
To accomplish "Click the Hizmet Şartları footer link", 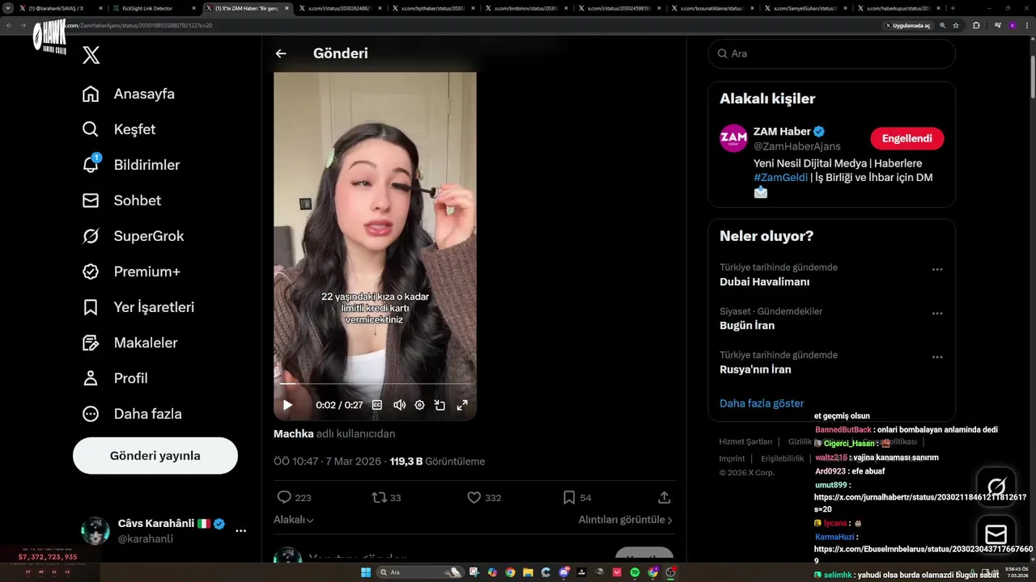I will 745,441.
